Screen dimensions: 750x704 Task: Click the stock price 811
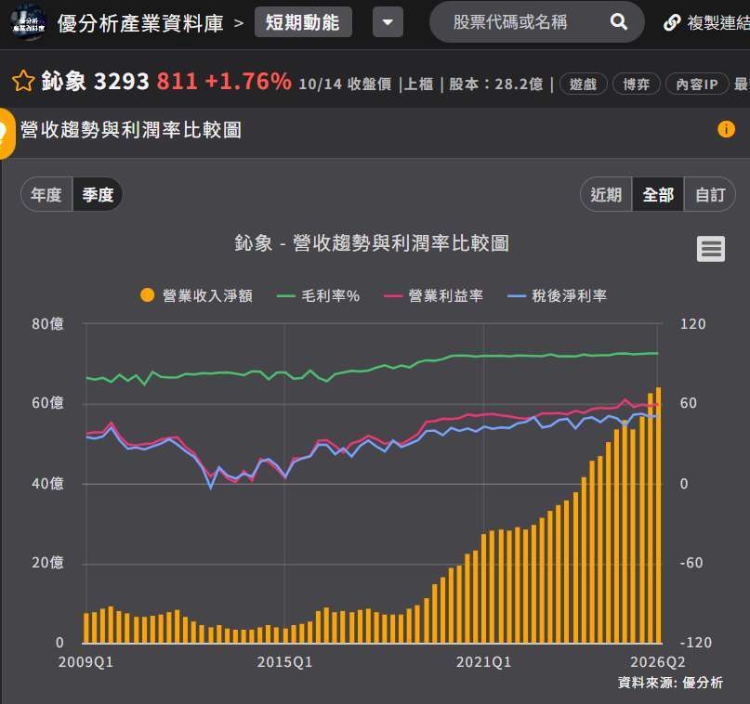coord(177,81)
